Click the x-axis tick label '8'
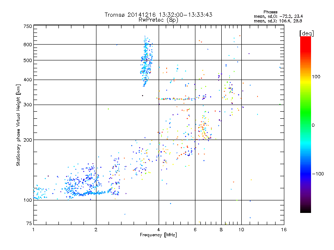 221,230
